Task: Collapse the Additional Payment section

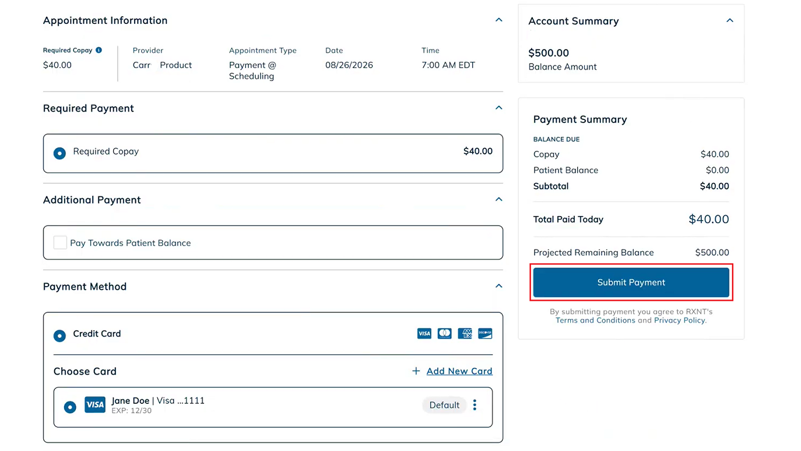Action: 499,199
